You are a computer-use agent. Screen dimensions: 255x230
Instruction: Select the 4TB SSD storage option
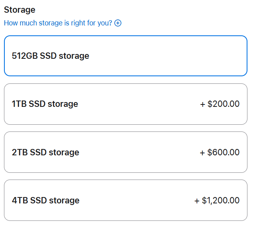125,200
